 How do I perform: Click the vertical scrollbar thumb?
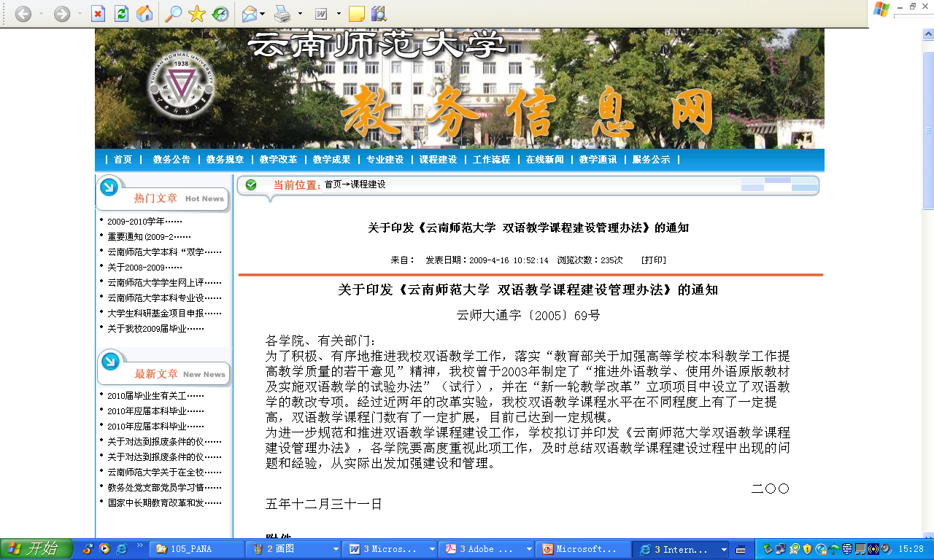[928, 131]
